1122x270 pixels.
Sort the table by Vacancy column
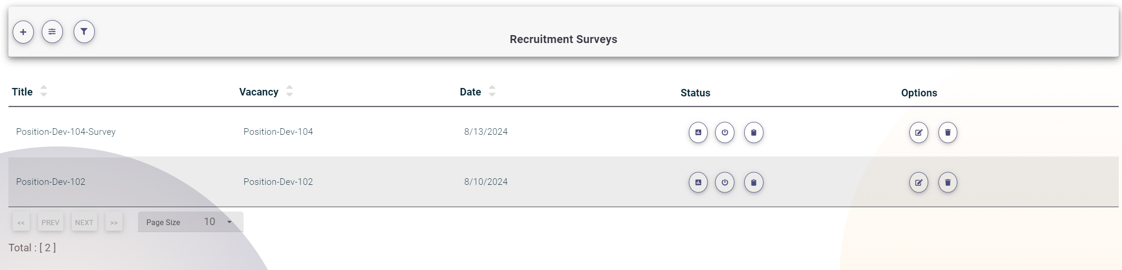pos(289,92)
